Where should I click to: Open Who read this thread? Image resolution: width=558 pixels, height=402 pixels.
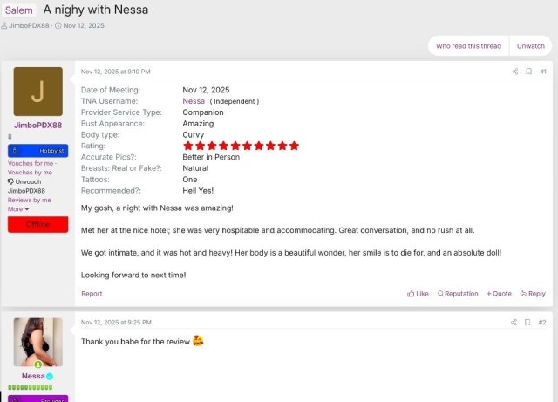468,46
